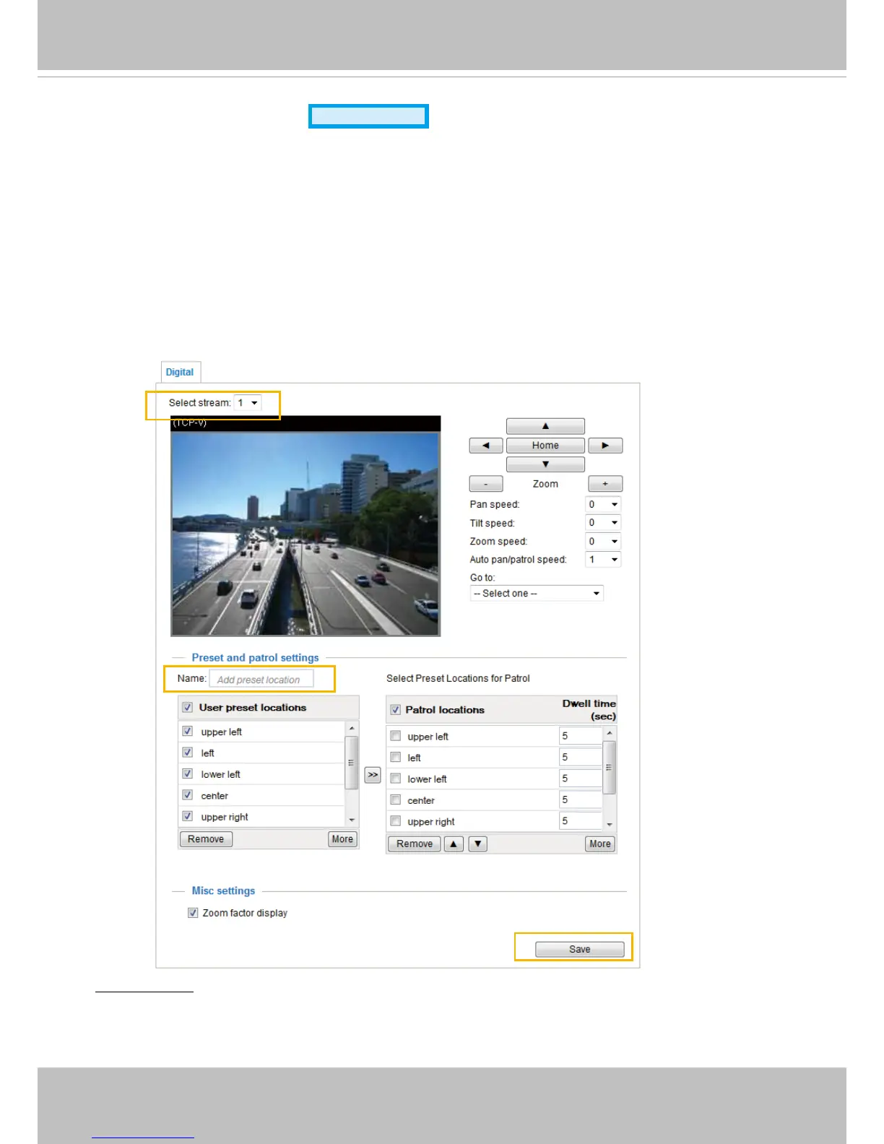Open the Auto pan/patrol speed dropdown
The height and width of the screenshot is (1144, 884).
pyautogui.click(x=603, y=560)
